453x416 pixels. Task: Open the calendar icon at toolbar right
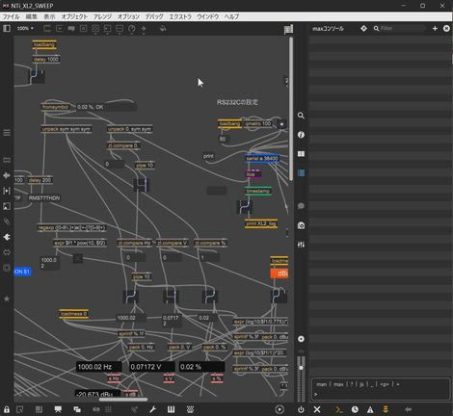288,29
